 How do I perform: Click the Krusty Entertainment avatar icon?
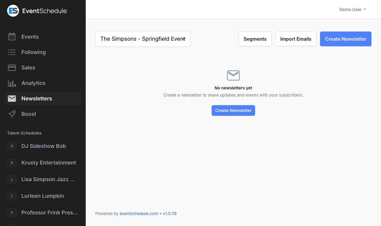pyautogui.click(x=12, y=163)
